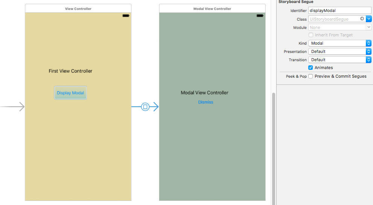Click the Dismiss button in modal scene
This screenshot has height=205, width=373.
206,102
